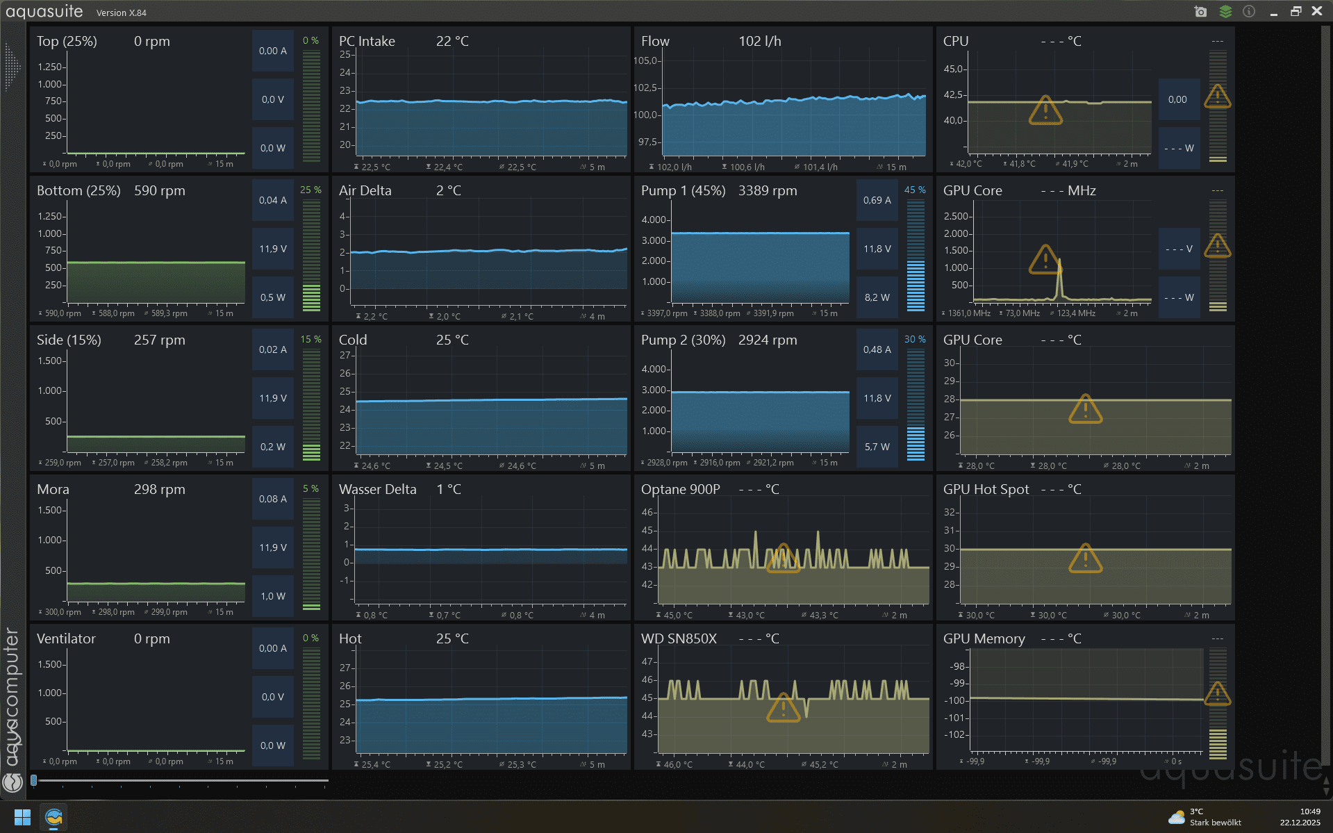Click warning icon beside GPU Memory bar
The height and width of the screenshot is (833, 1333).
click(x=1217, y=693)
